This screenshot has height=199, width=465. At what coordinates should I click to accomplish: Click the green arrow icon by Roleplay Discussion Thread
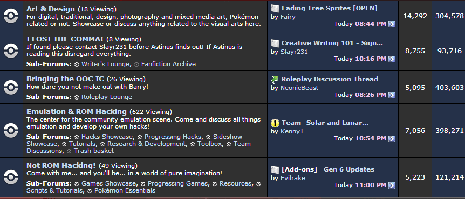click(x=275, y=79)
